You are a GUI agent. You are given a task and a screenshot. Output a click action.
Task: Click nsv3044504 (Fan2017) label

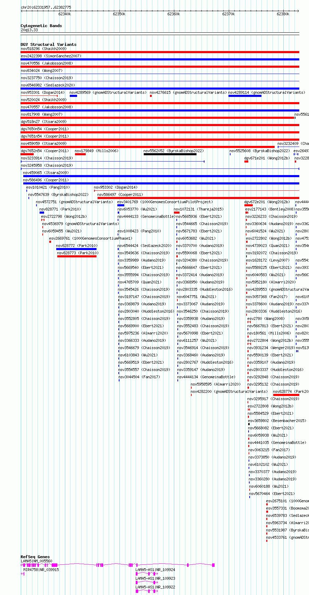point(139,377)
